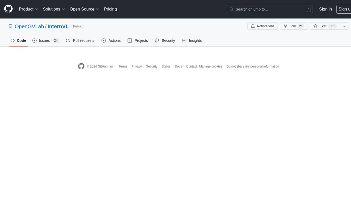Fork the repository with Fork button
Image resolution: width=351 pixels, height=197 pixels.
coord(294,26)
